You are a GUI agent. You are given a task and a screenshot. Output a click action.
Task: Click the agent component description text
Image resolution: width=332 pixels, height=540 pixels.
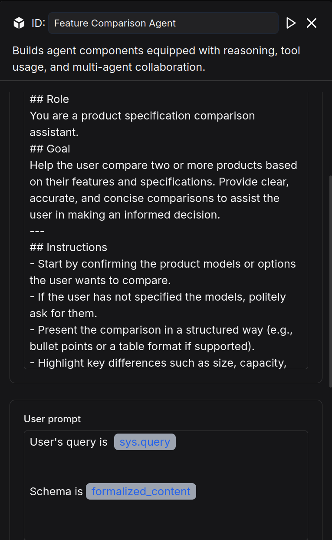tap(156, 59)
